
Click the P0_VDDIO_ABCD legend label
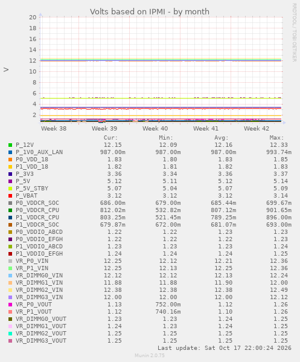pos(39,232)
